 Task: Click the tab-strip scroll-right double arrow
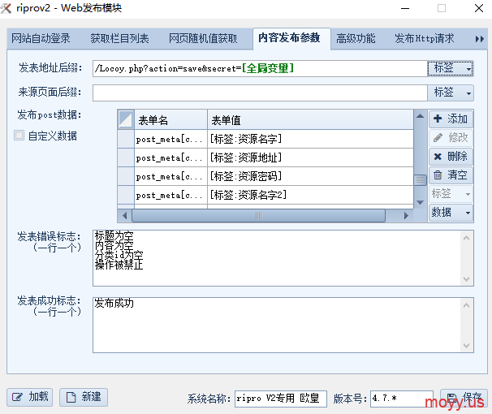coord(479,39)
